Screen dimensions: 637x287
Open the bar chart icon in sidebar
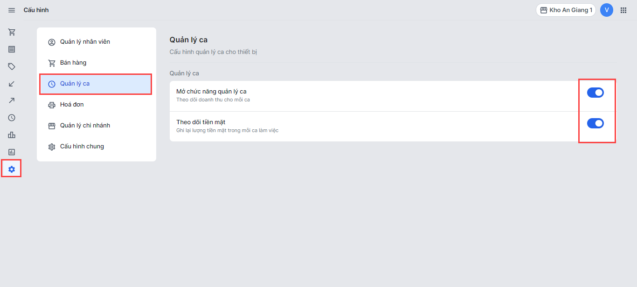point(12,135)
